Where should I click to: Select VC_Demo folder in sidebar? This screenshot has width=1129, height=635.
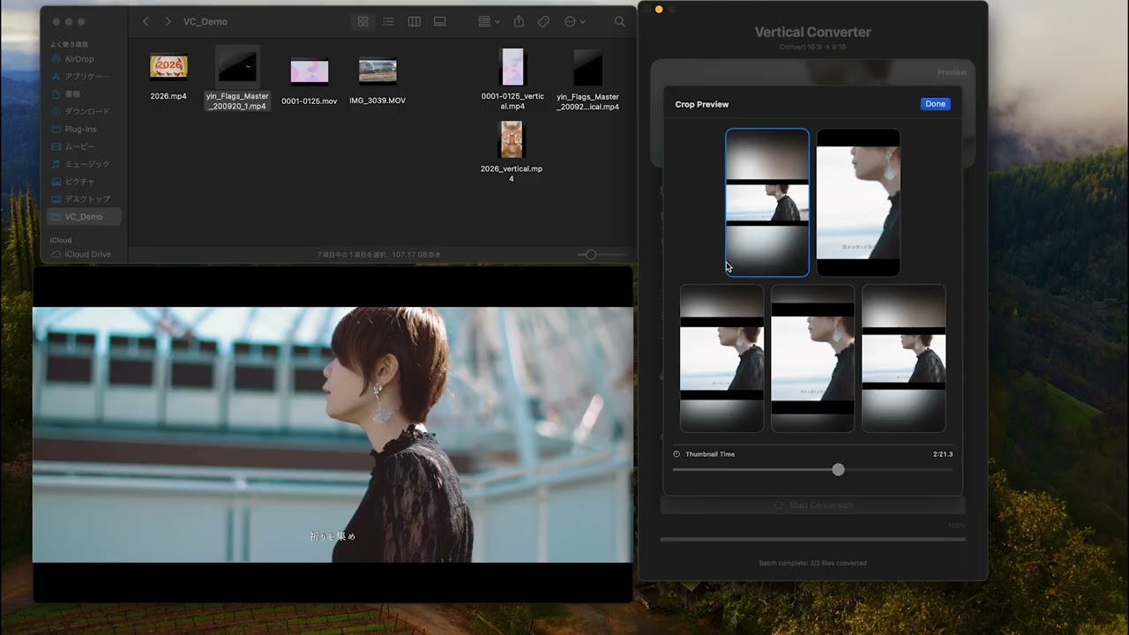point(84,217)
